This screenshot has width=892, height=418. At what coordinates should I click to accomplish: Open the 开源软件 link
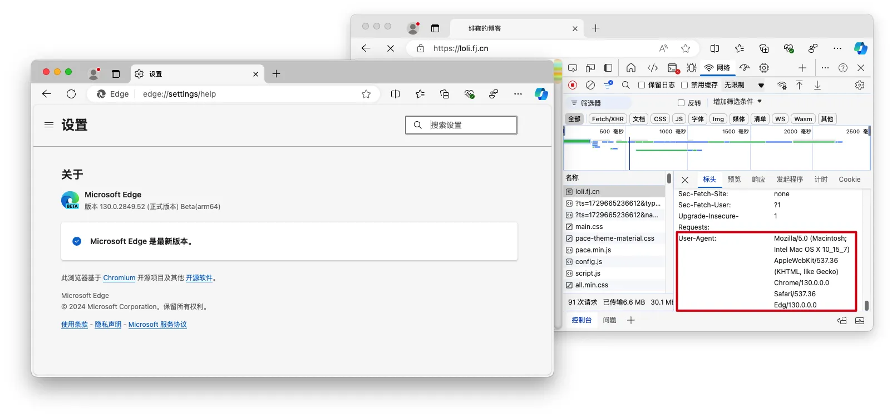[x=199, y=278]
